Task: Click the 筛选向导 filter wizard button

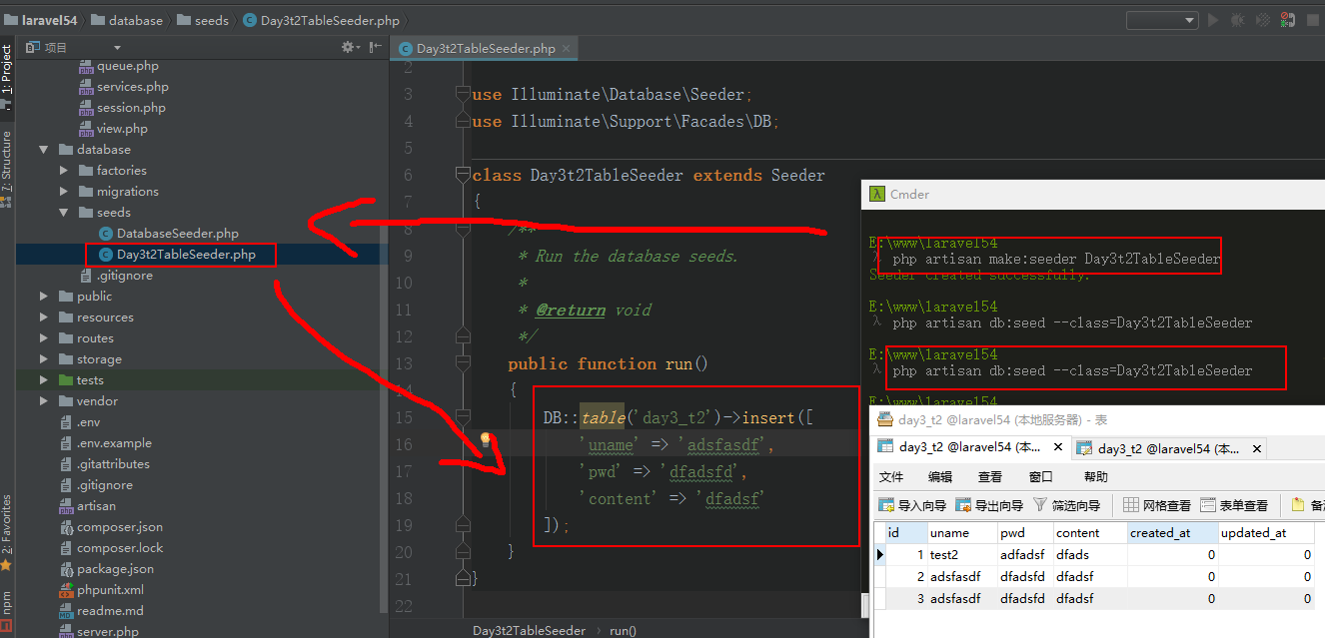Action: (x=1066, y=505)
